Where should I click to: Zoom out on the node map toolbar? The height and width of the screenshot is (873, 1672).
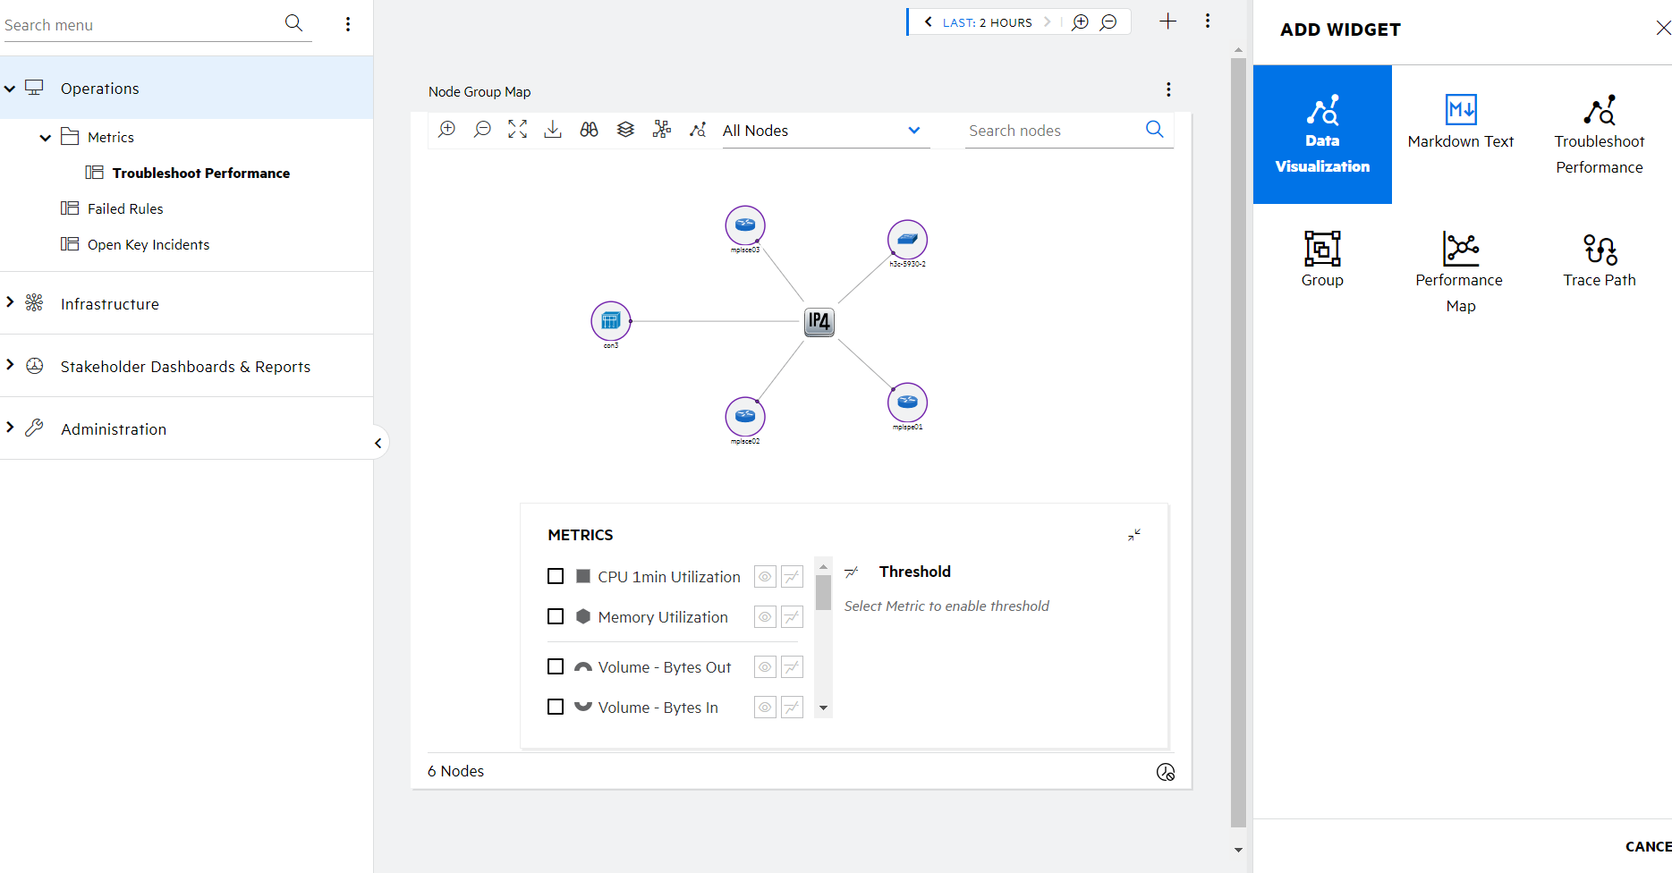(482, 130)
